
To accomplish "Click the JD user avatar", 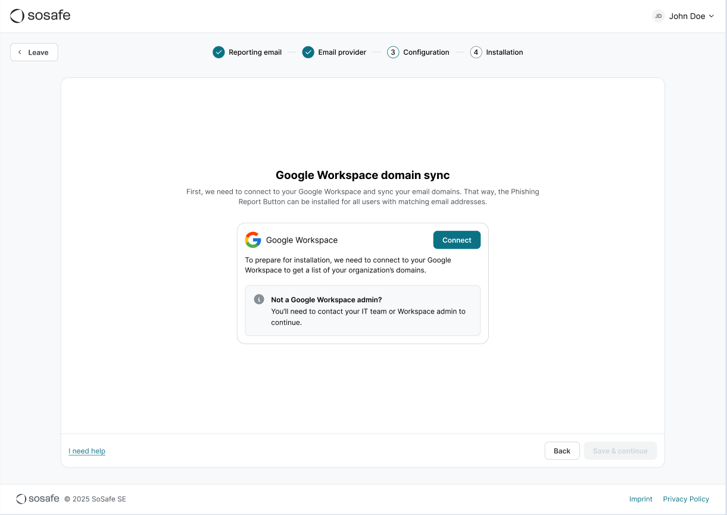I will click(x=658, y=16).
